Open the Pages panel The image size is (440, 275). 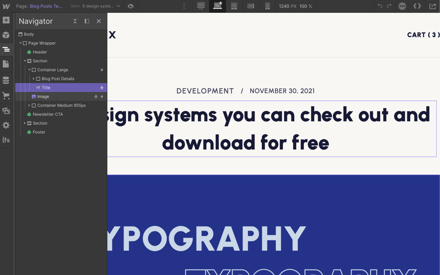click(x=6, y=64)
